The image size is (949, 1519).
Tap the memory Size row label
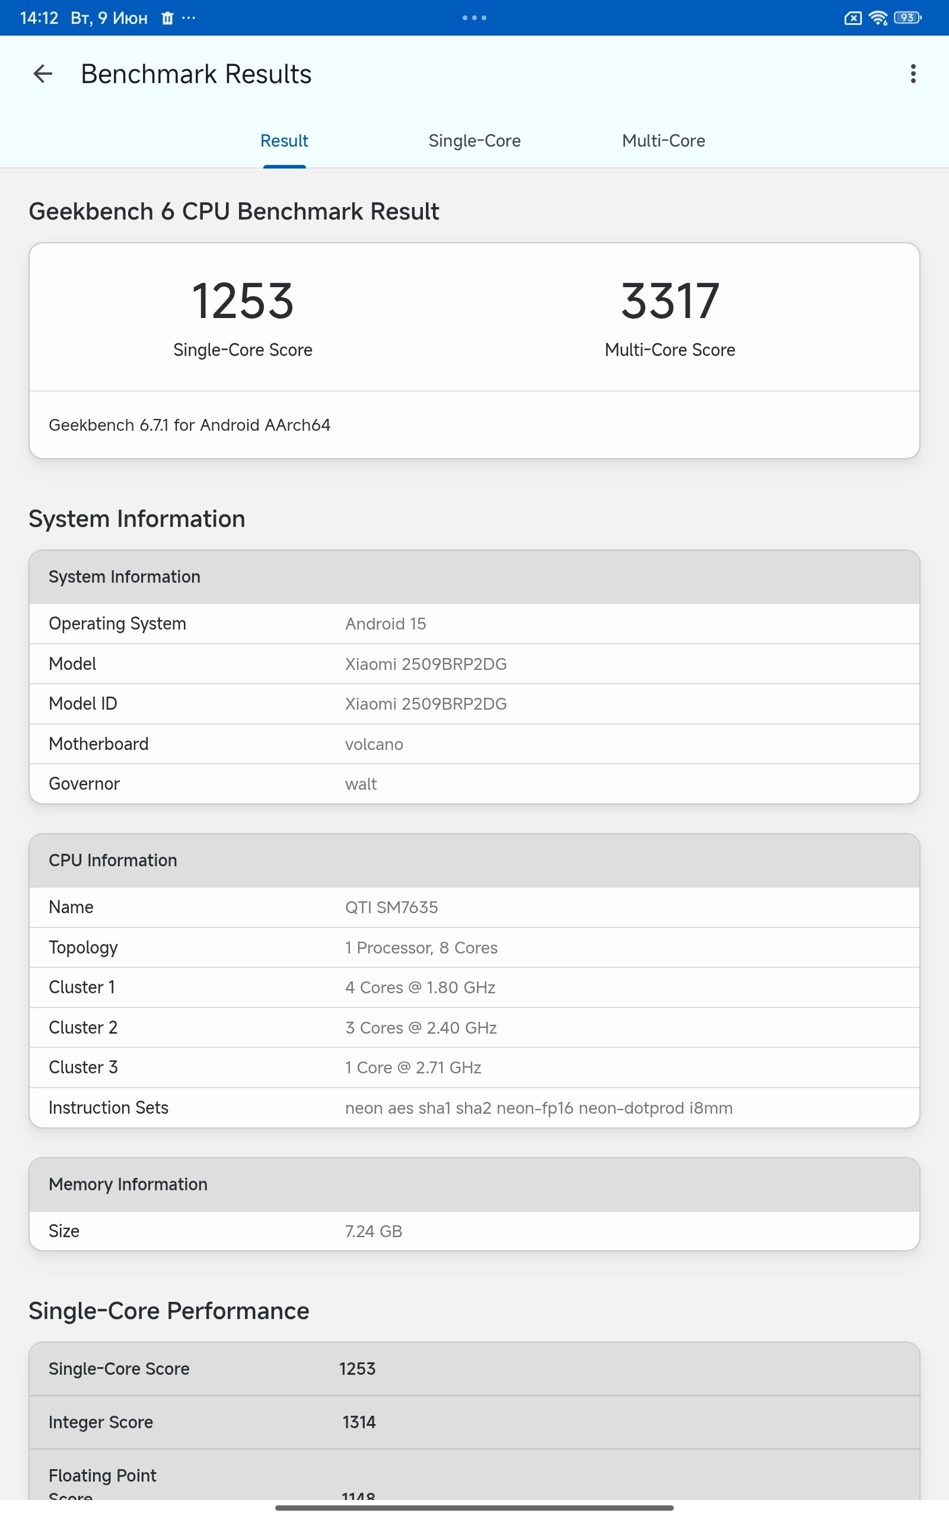[64, 1231]
